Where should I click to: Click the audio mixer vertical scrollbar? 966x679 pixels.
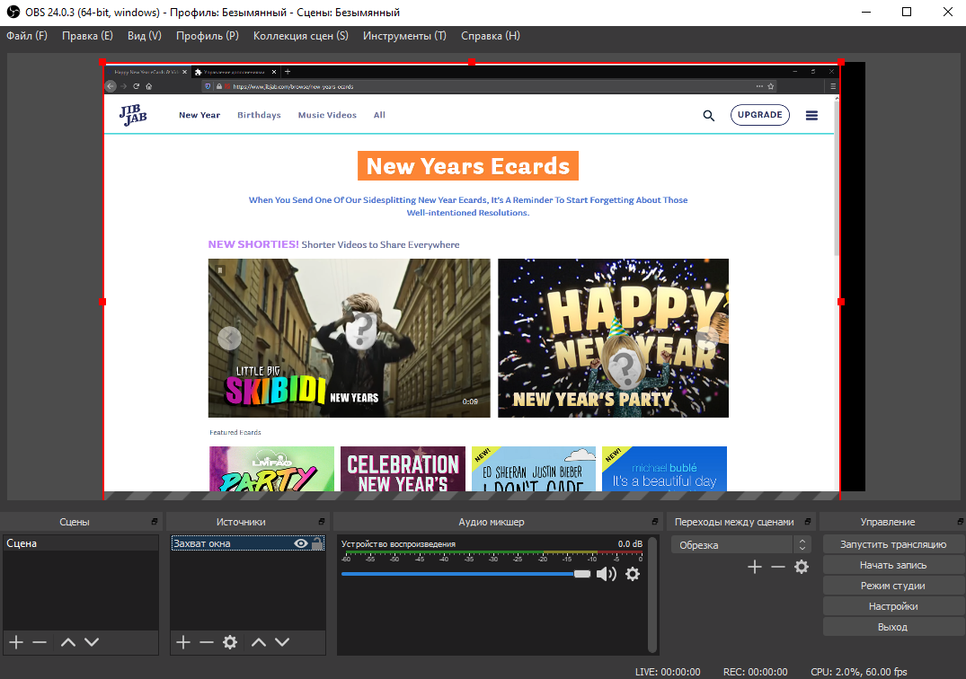click(652, 594)
